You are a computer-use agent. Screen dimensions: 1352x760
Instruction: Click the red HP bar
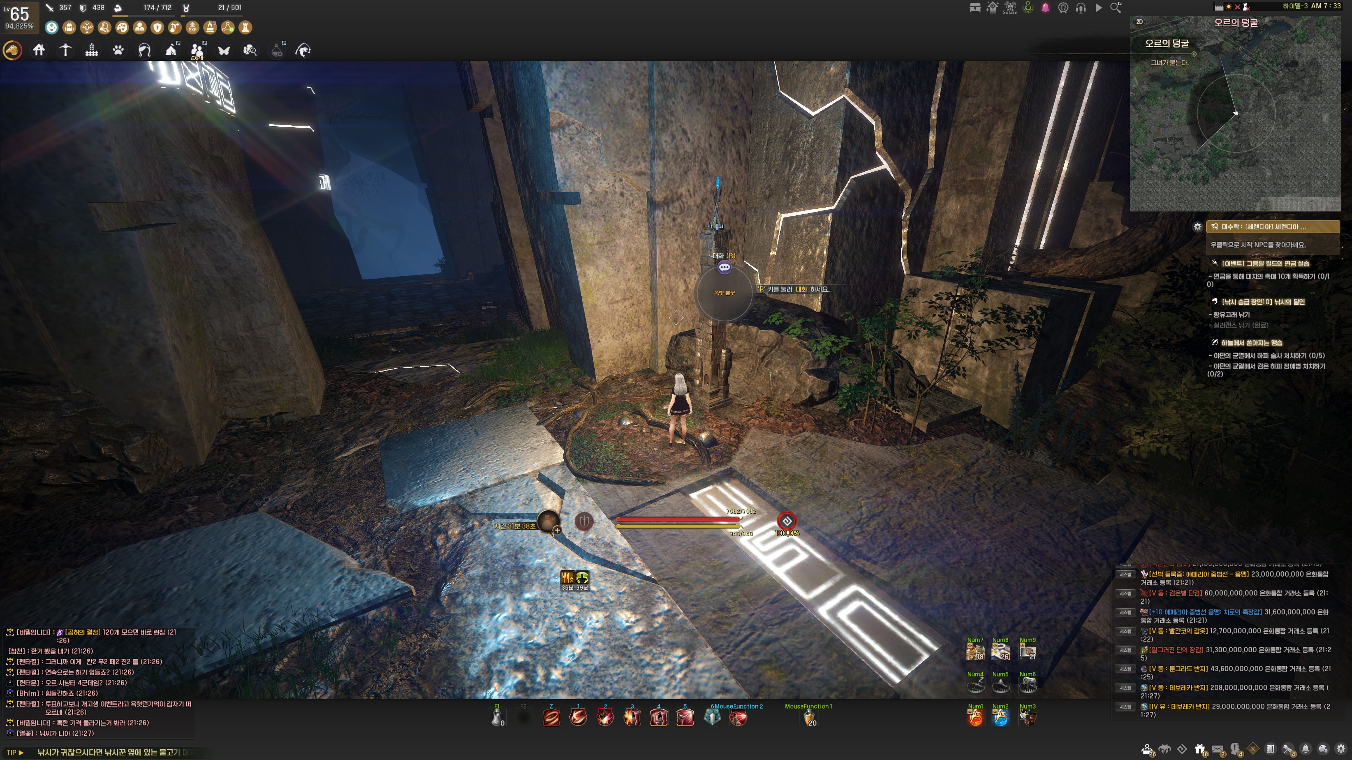(677, 519)
